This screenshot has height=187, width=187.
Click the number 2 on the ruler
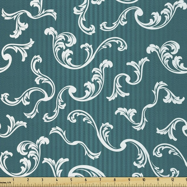pos(28,180)
